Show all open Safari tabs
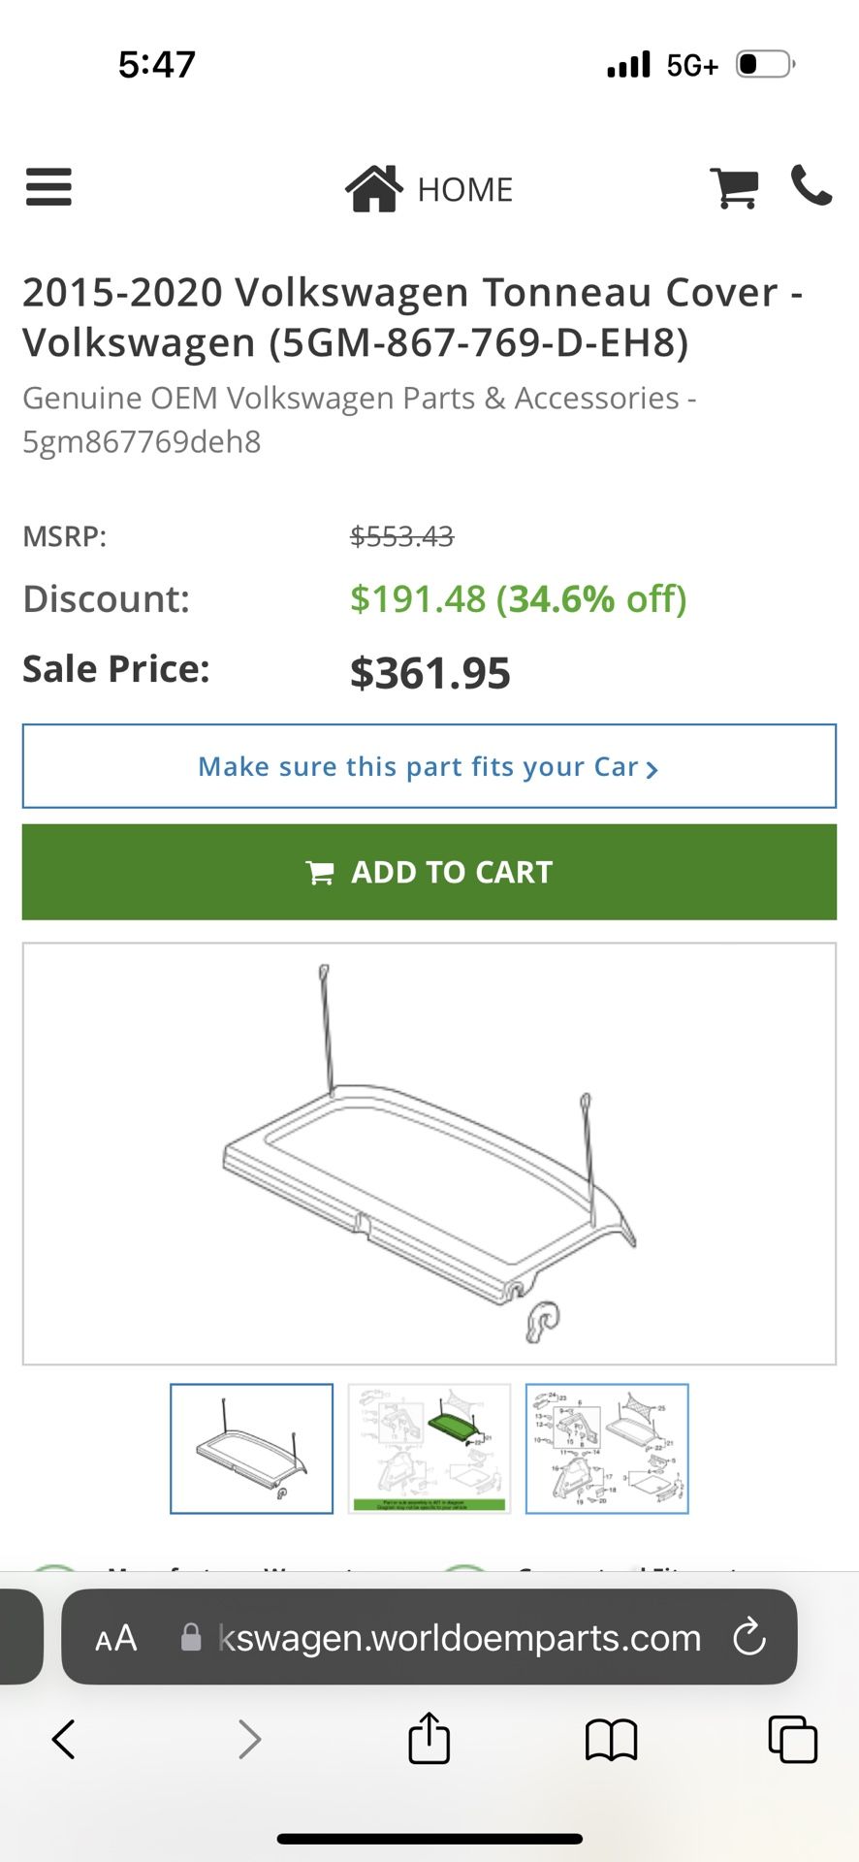 [792, 1739]
